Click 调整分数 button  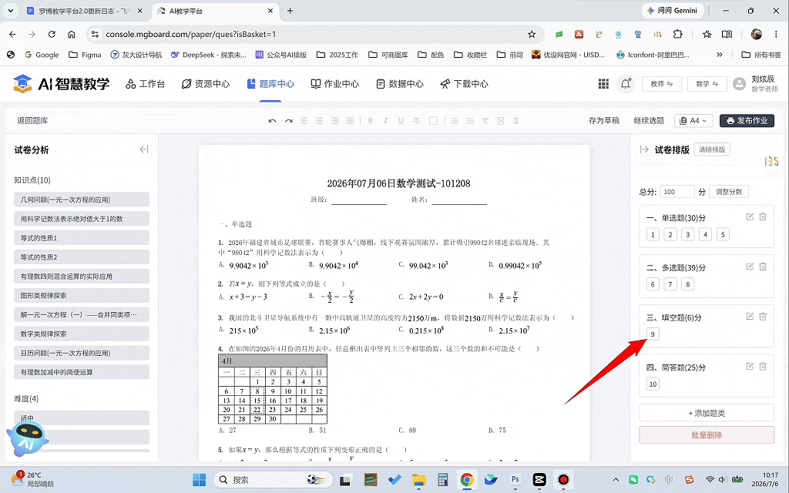coord(729,192)
